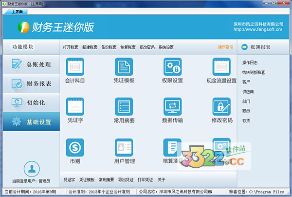The image size is (292, 197).
Task: Click 修改密码 in the top toolbar
Action: (147, 47)
